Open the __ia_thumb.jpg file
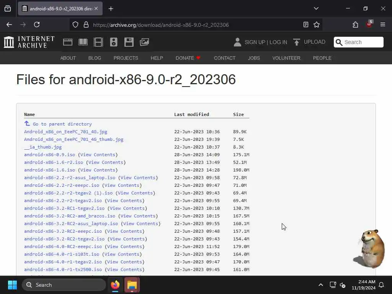Viewport: 392px width, 294px height. [43, 147]
